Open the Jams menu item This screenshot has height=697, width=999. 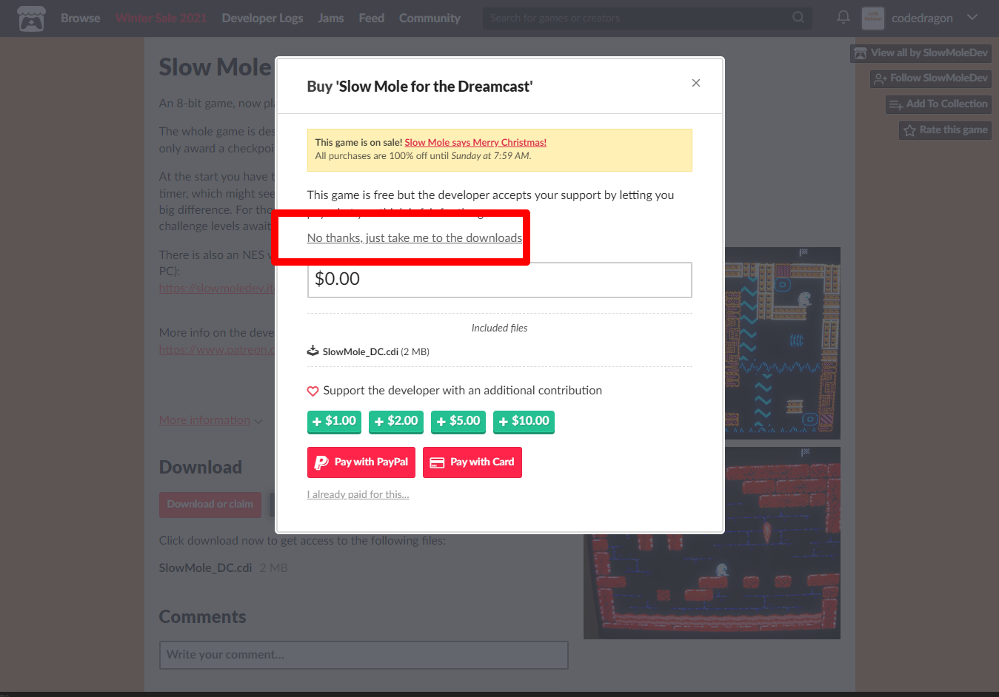point(331,18)
